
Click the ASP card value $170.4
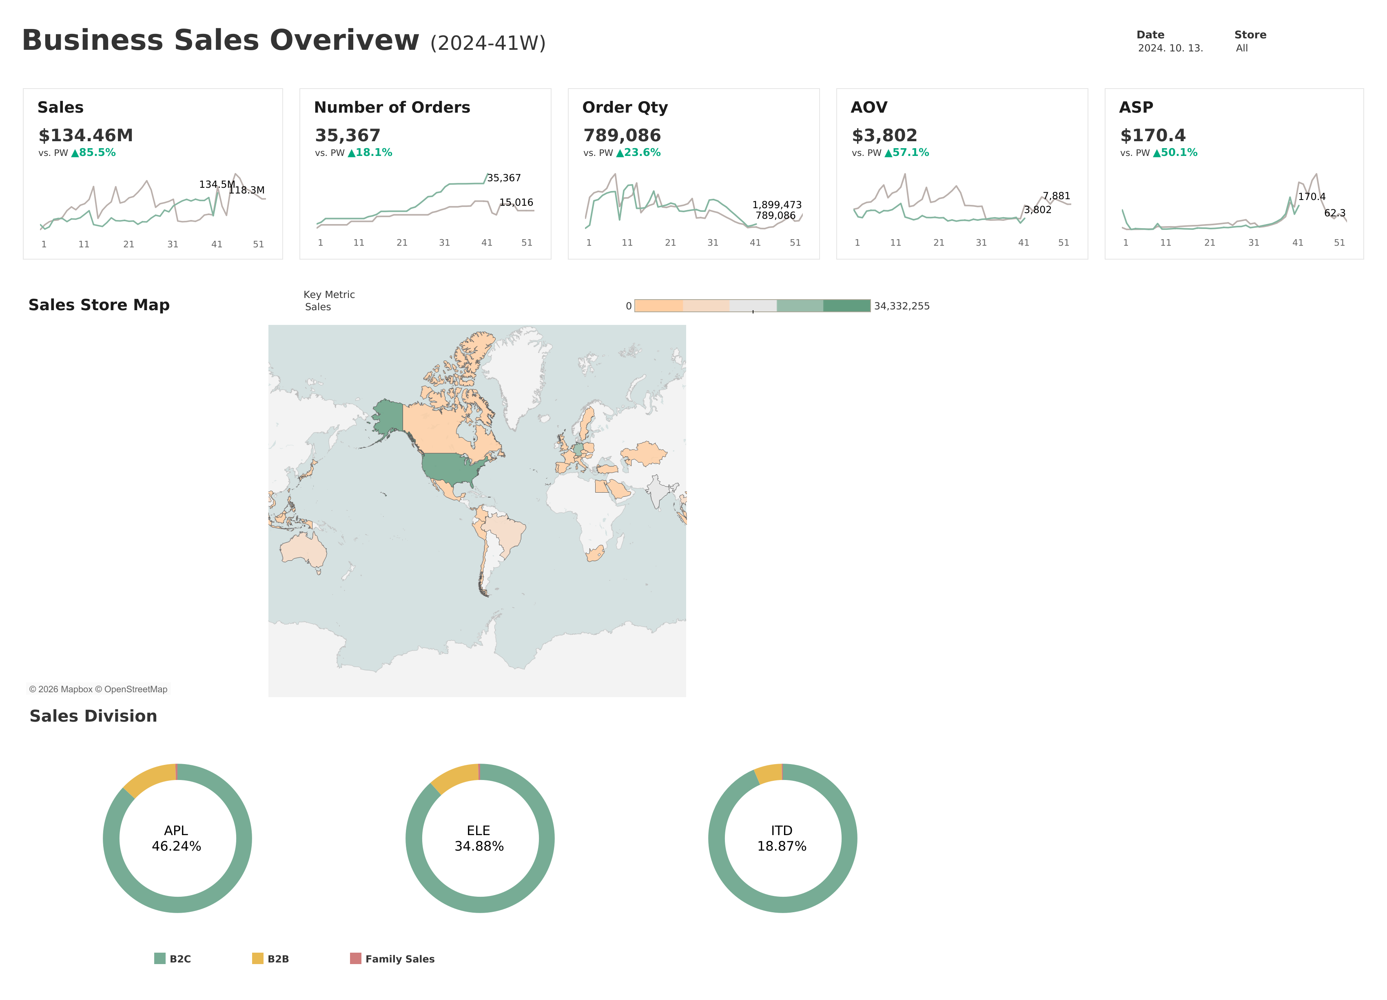(1153, 135)
